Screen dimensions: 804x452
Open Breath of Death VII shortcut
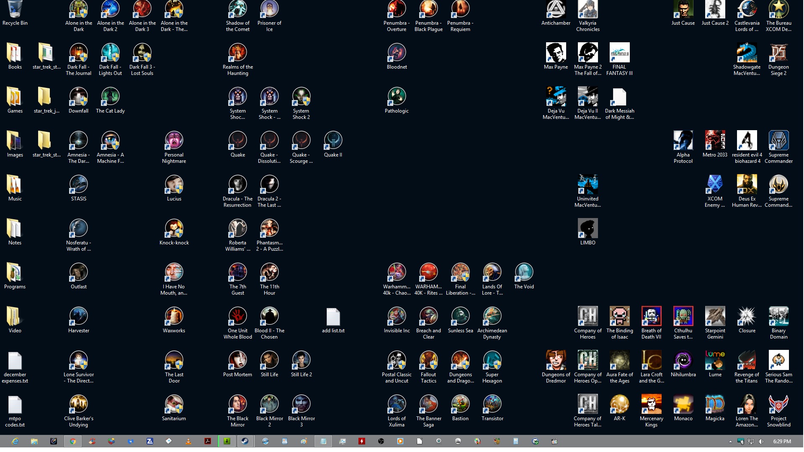(651, 323)
